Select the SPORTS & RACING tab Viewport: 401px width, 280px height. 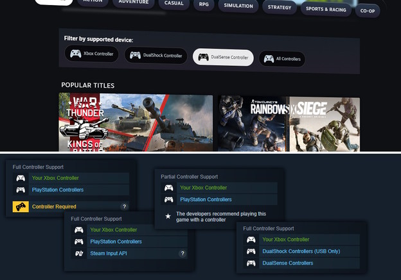[325, 10]
